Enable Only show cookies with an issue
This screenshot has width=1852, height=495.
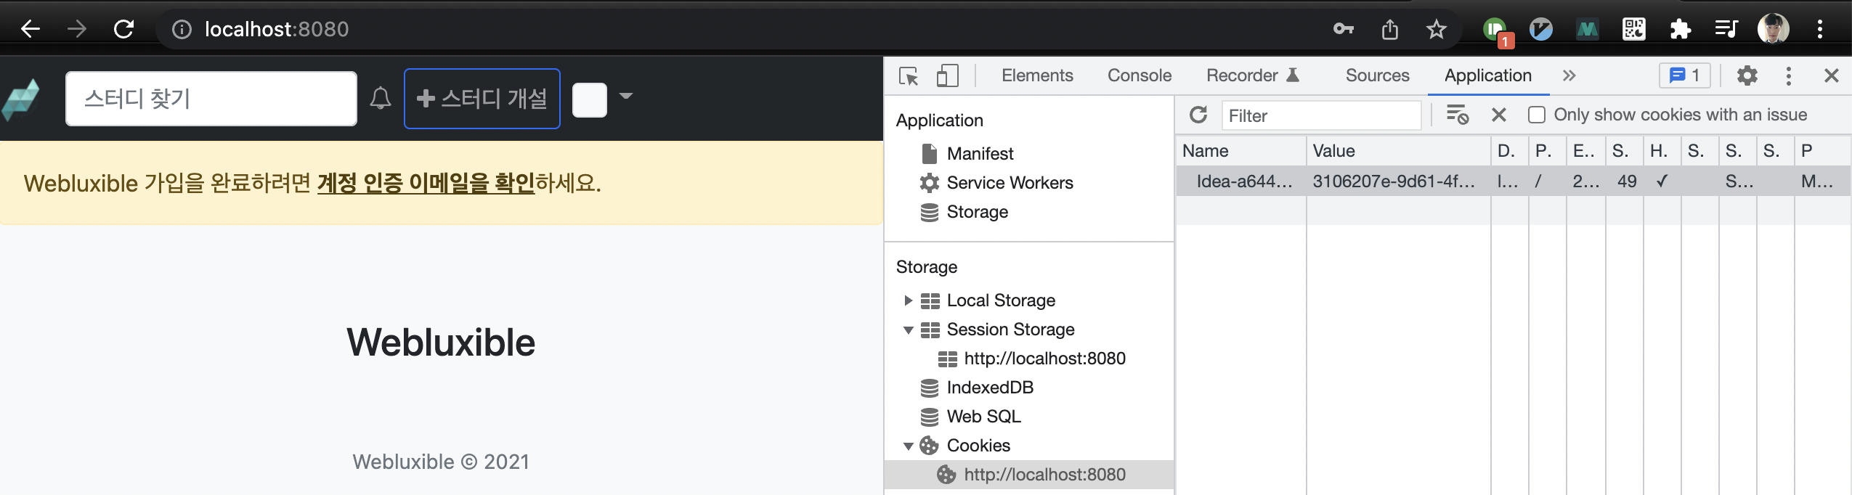(x=1537, y=115)
